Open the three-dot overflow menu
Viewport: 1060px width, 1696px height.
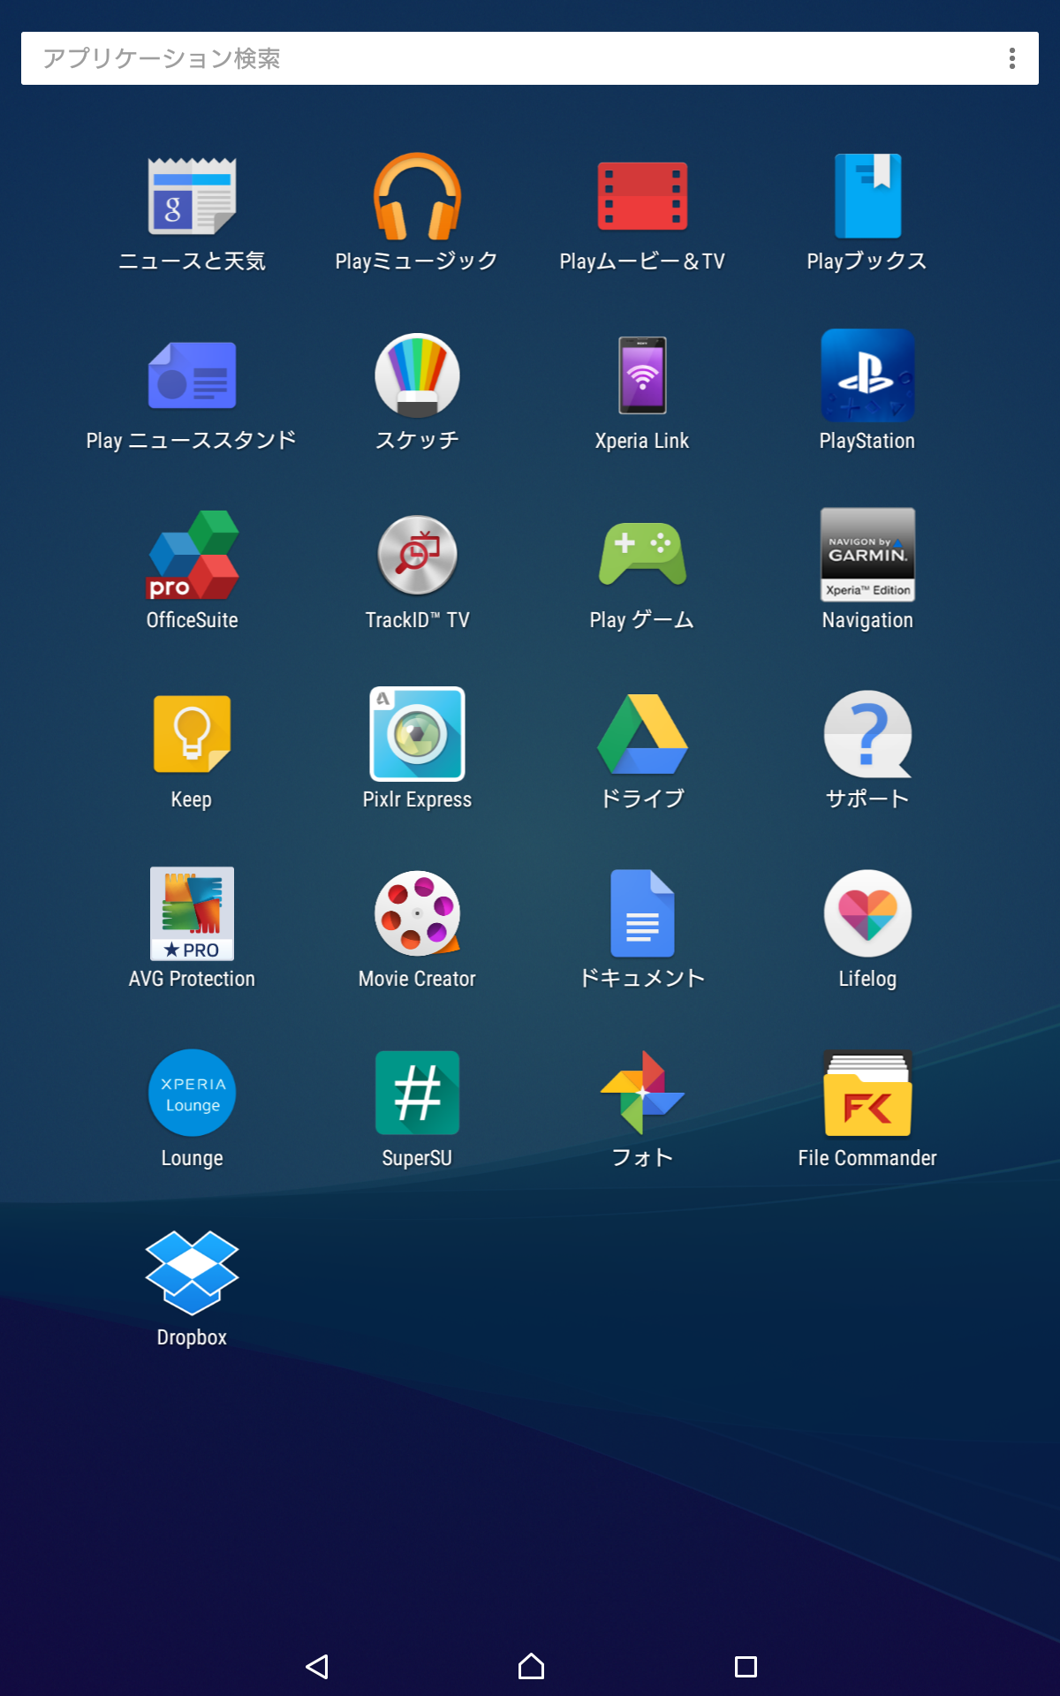[x=1012, y=58]
